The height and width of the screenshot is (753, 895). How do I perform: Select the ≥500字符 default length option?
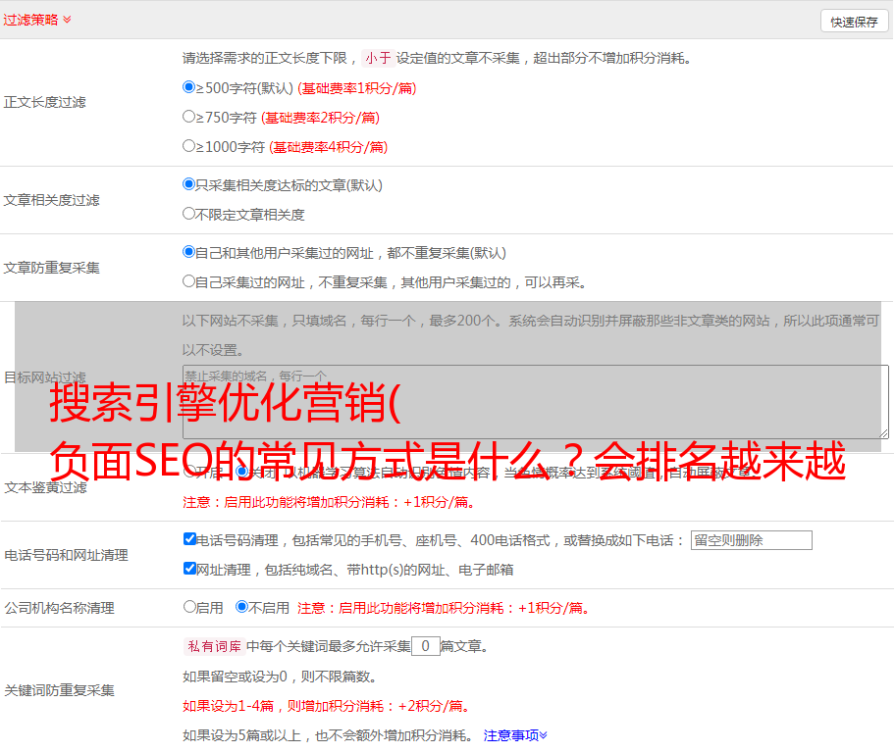189,87
